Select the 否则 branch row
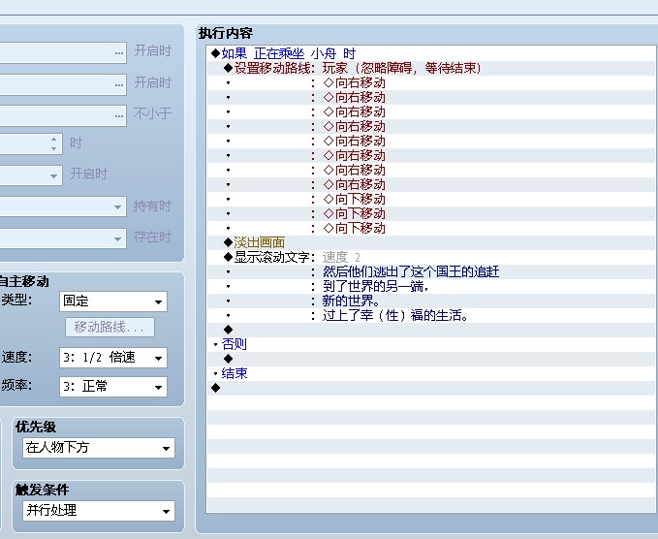The width and height of the screenshot is (658, 539). tap(431, 344)
